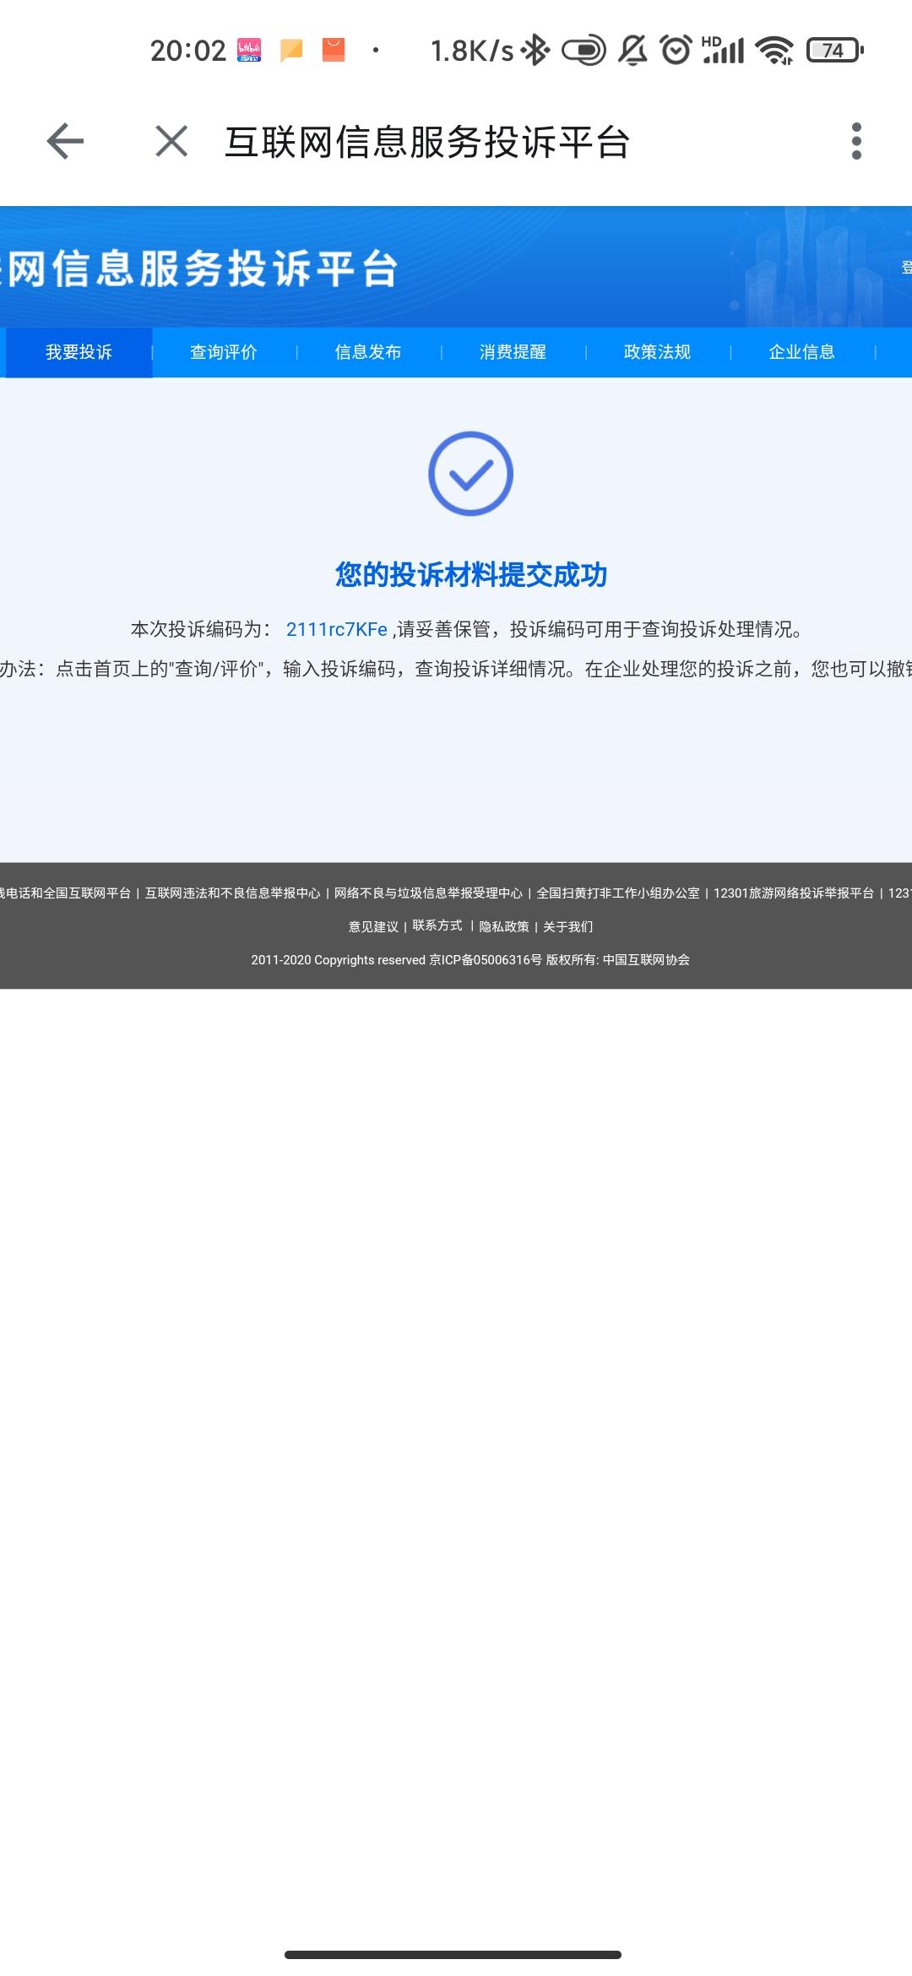Viewport: 912px width, 1976px height.
Task: Select the 企业信息 tab
Action: click(x=801, y=352)
